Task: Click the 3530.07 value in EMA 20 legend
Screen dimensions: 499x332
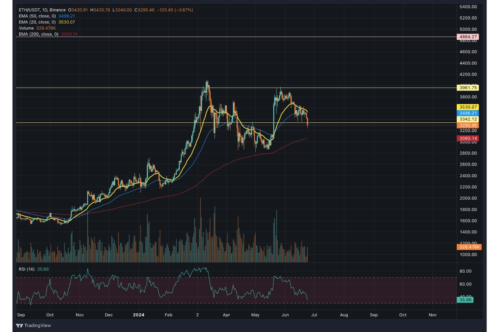Action: click(66, 22)
